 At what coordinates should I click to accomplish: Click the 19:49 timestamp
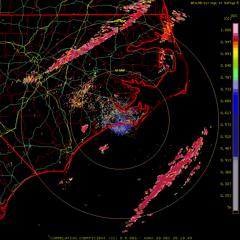[x=186, y=238]
